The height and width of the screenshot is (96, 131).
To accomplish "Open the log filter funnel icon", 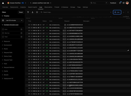I will pos(28,12).
